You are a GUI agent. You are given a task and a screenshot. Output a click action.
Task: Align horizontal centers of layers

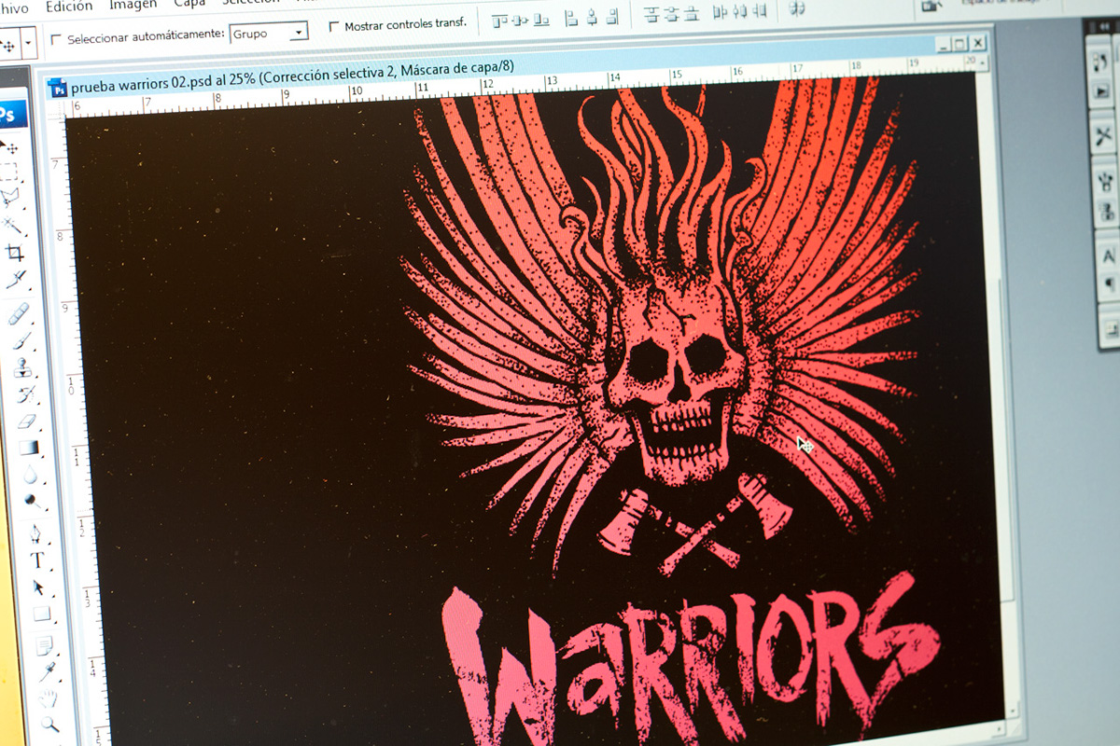click(592, 17)
